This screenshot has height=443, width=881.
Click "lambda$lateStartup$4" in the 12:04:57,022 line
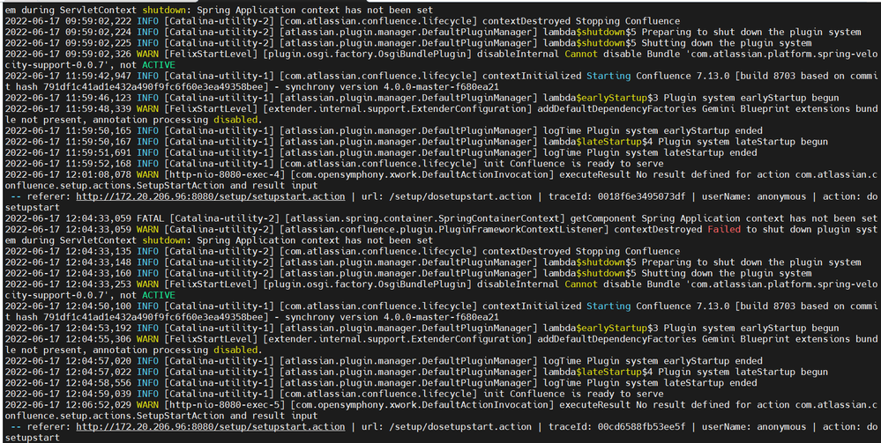597,372
